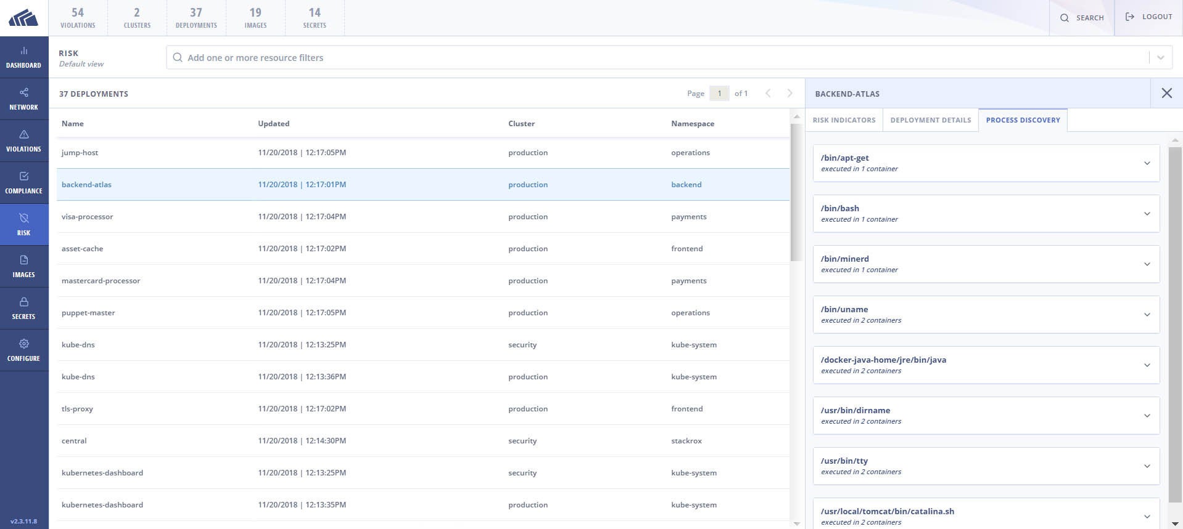1183x529 pixels.
Task: Sort table by Cluster column header
Action: [521, 124]
